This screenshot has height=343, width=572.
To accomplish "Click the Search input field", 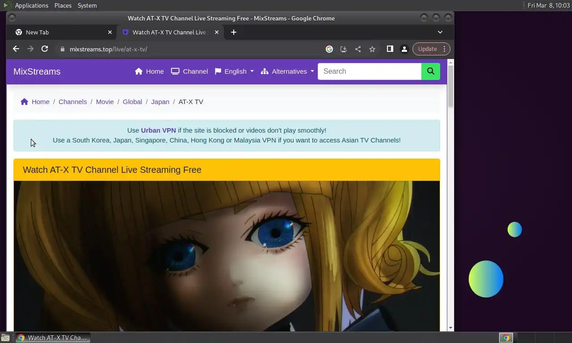I will [370, 71].
